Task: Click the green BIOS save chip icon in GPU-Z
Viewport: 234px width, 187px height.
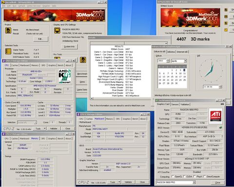Action: click(220, 128)
